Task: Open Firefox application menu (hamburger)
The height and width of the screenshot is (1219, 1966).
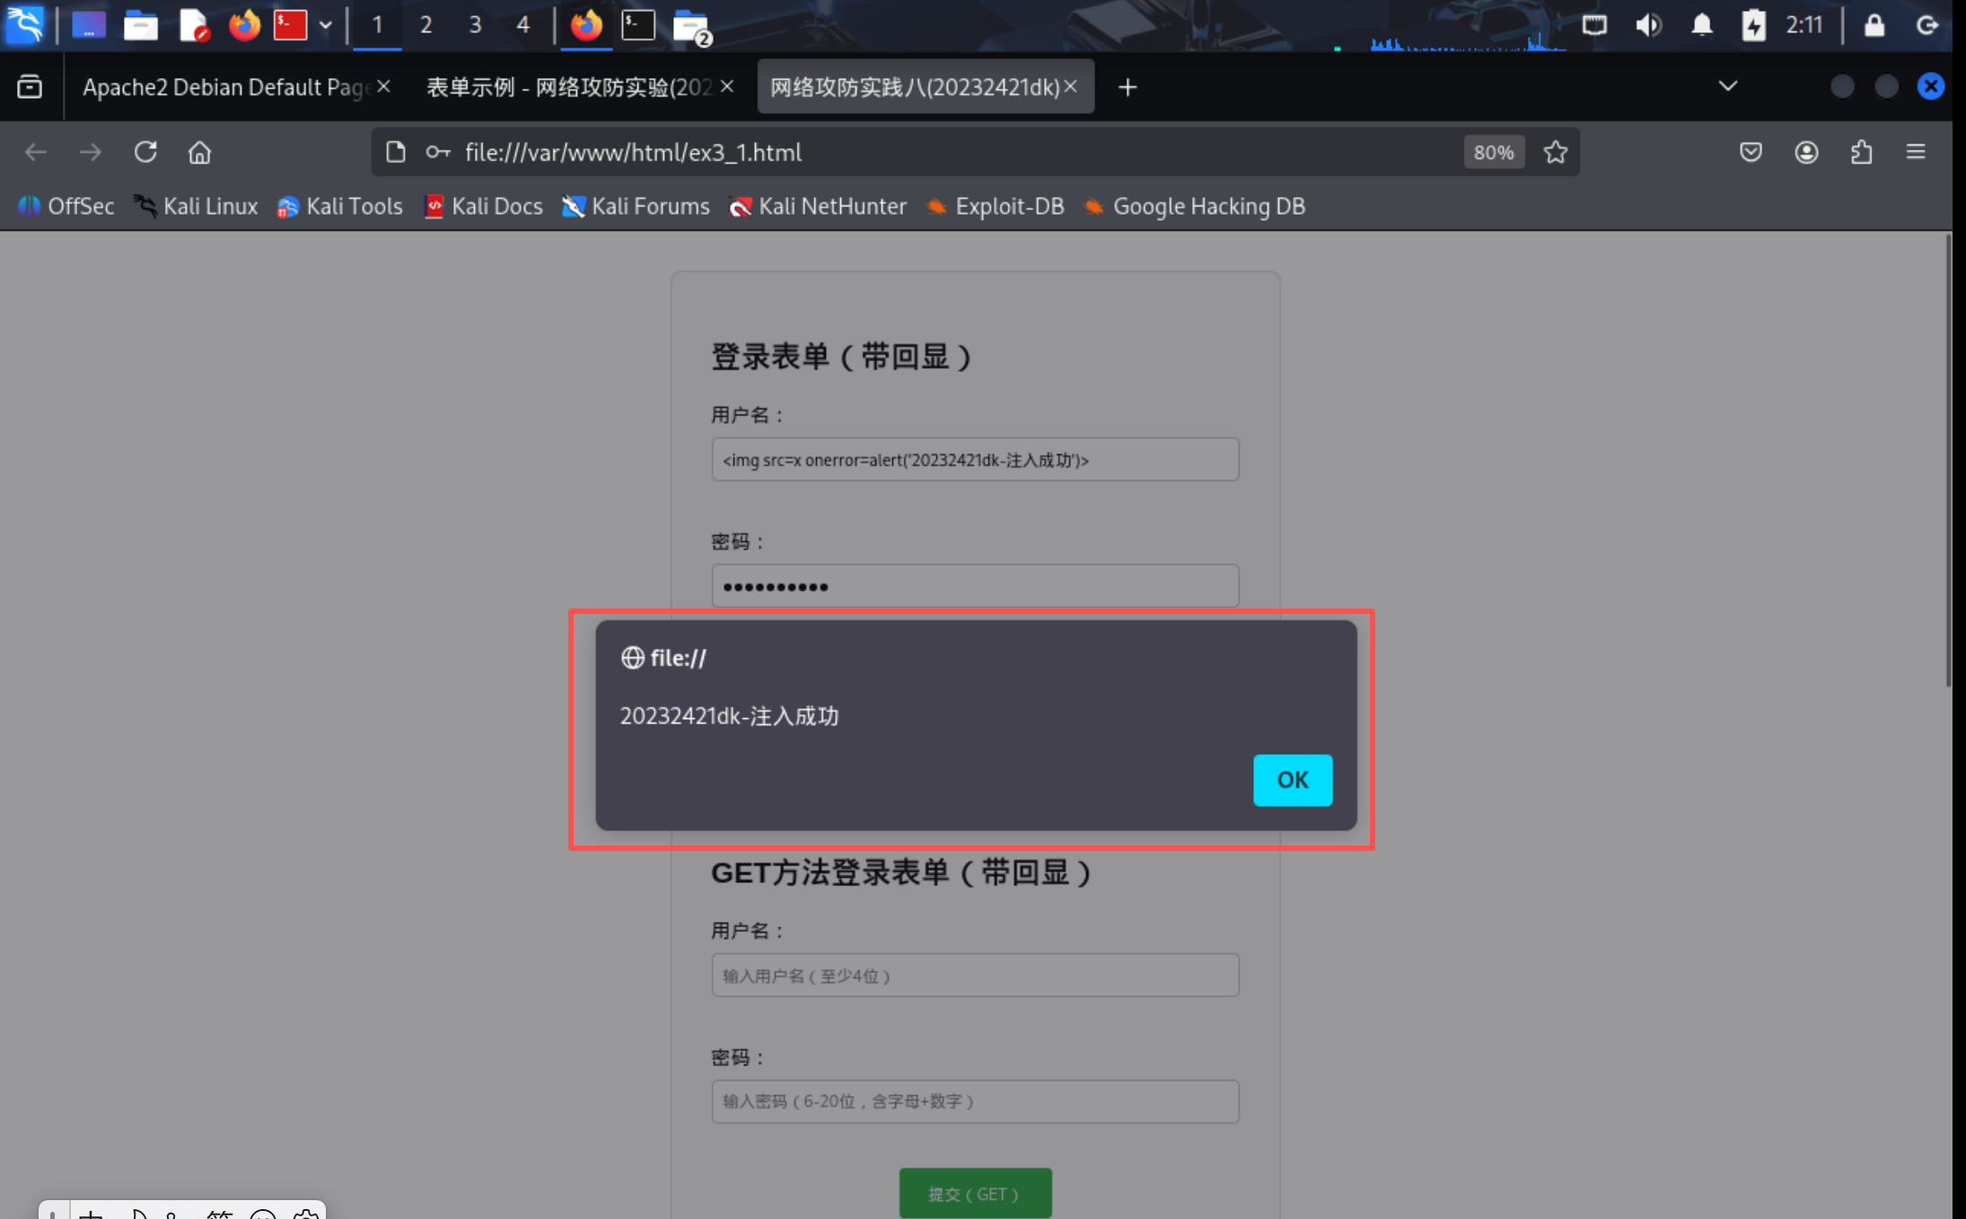Action: coord(1916,152)
